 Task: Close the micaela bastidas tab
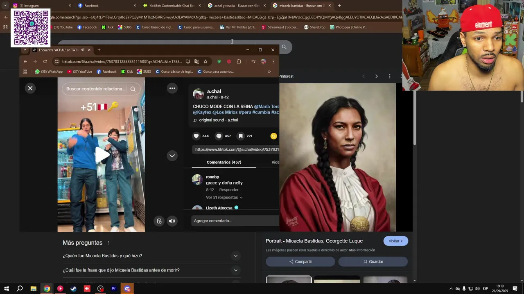(330, 6)
